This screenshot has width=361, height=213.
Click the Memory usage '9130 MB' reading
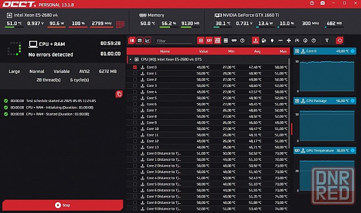click(x=190, y=24)
